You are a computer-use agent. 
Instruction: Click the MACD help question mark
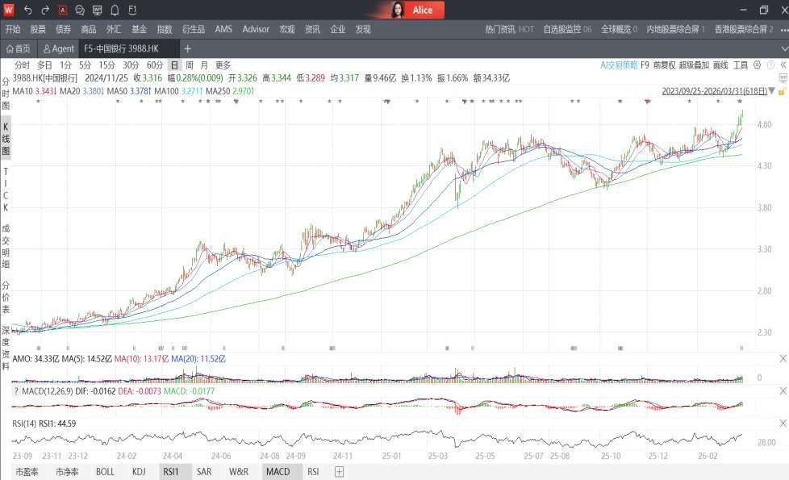tap(16, 391)
